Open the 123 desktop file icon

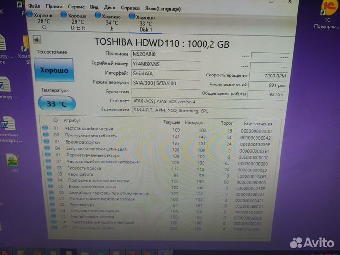point(13,163)
